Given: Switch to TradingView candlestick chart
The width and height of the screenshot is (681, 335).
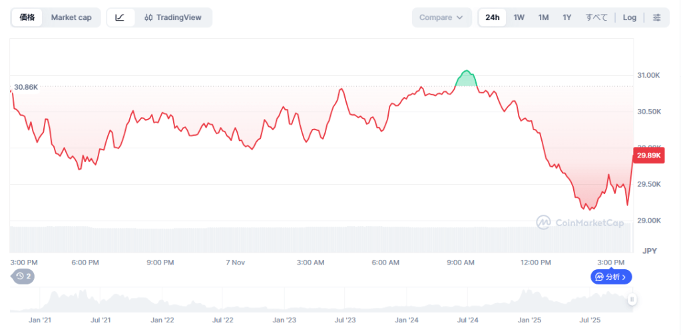Looking at the screenshot, I should point(173,17).
